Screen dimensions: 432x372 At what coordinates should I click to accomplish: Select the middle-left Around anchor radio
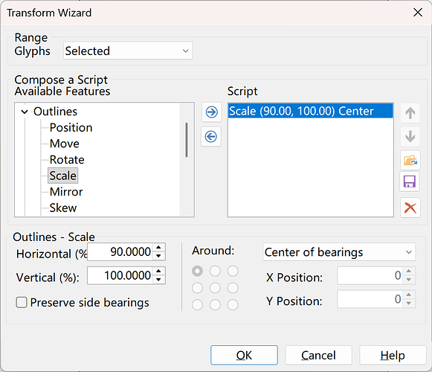point(197,288)
